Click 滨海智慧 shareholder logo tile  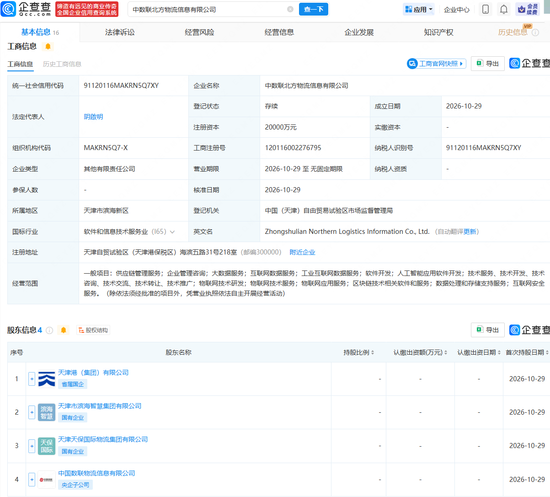[x=47, y=412]
